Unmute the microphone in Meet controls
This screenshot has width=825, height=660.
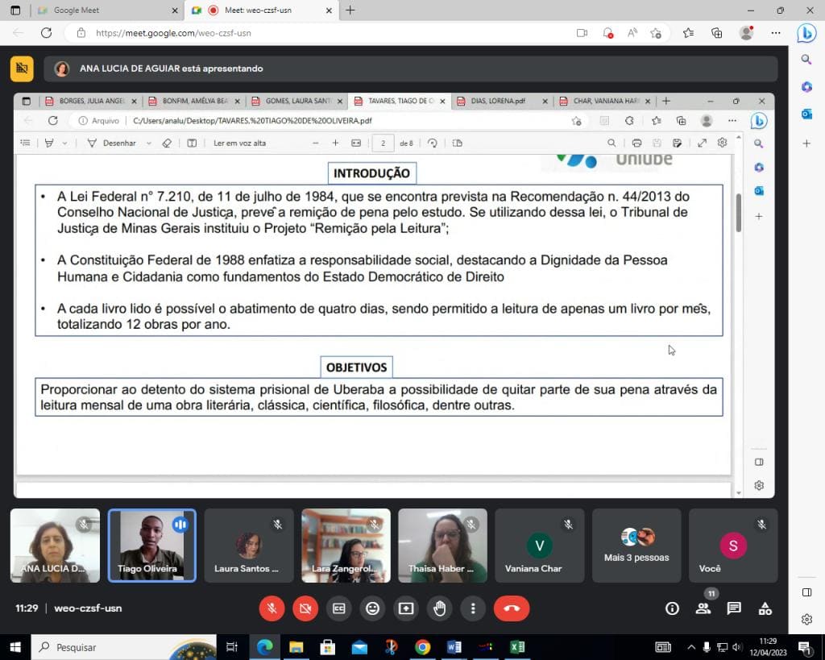272,608
